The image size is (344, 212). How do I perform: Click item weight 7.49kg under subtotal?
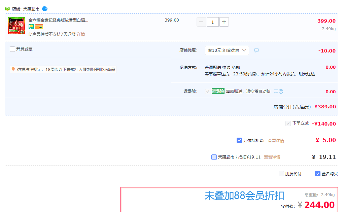329,29
